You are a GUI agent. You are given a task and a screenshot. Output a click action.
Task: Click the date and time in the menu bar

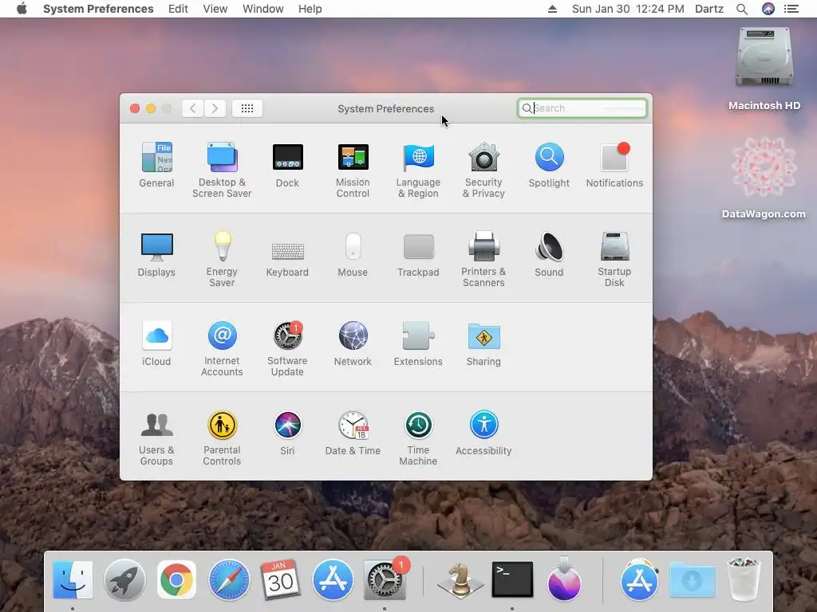(628, 9)
